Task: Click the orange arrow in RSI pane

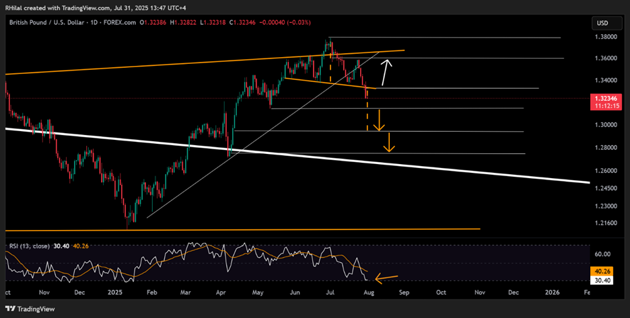Action: pos(385,276)
